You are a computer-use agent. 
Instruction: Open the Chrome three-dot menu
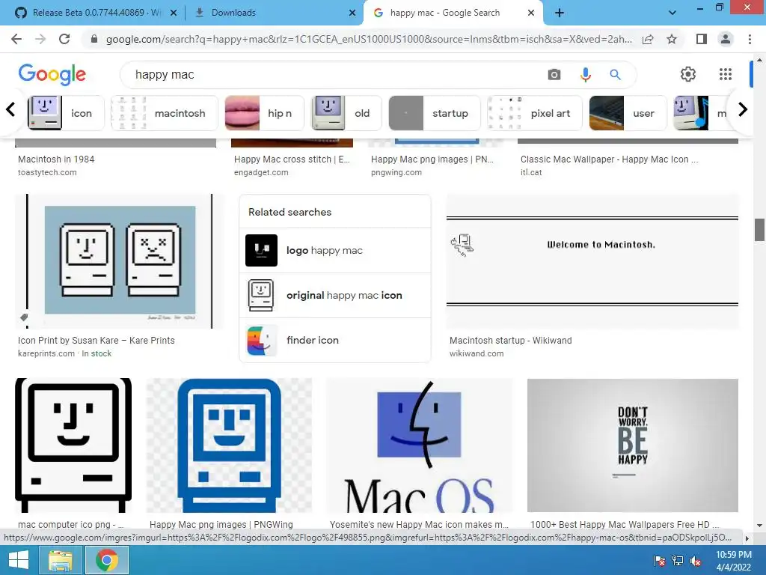click(750, 39)
